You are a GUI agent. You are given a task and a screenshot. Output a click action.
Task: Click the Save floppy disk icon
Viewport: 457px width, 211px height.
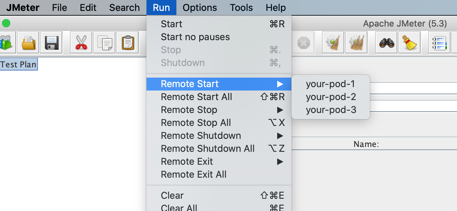51,43
